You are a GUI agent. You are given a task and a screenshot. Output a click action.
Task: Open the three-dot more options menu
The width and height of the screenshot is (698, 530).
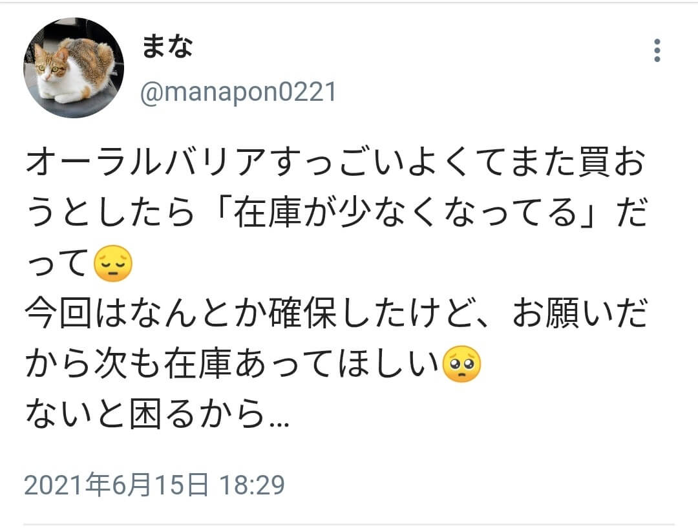click(657, 50)
